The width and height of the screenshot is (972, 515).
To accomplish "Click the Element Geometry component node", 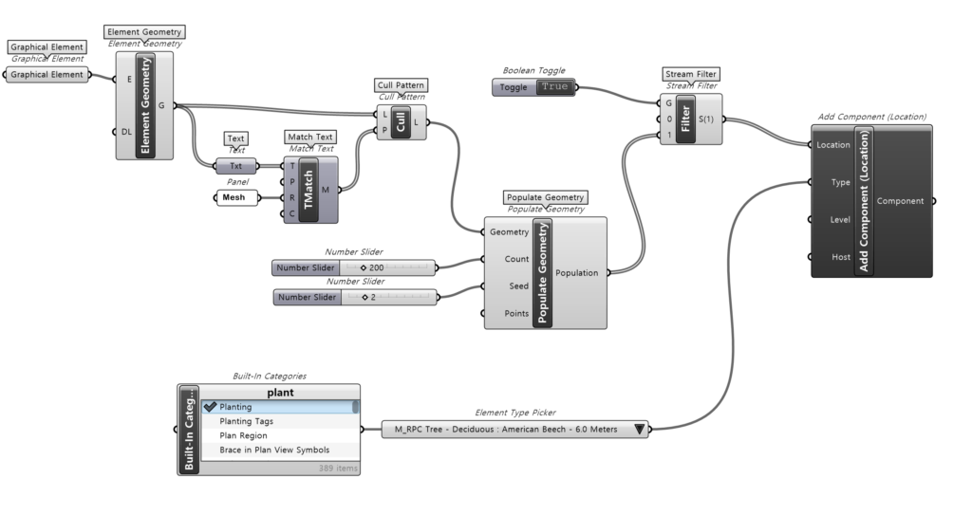I will (145, 105).
